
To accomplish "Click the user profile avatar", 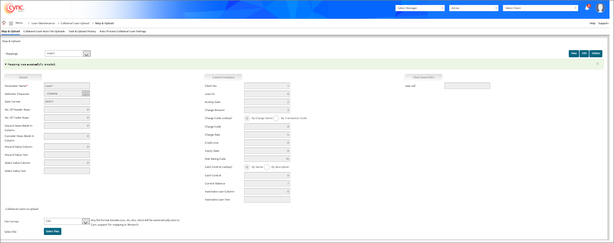I will pyautogui.click(x=600, y=8).
